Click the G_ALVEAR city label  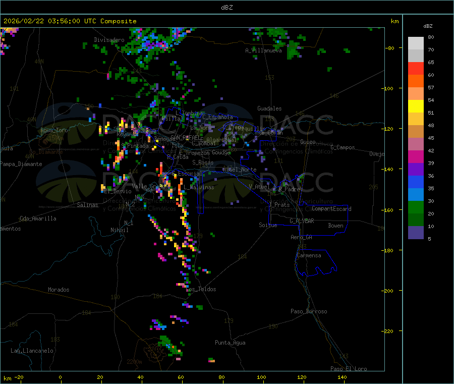click(x=302, y=221)
